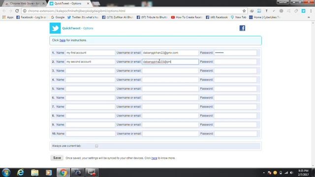Click the address bar URL
315x177 pixels.
pyautogui.click(x=76, y=11)
